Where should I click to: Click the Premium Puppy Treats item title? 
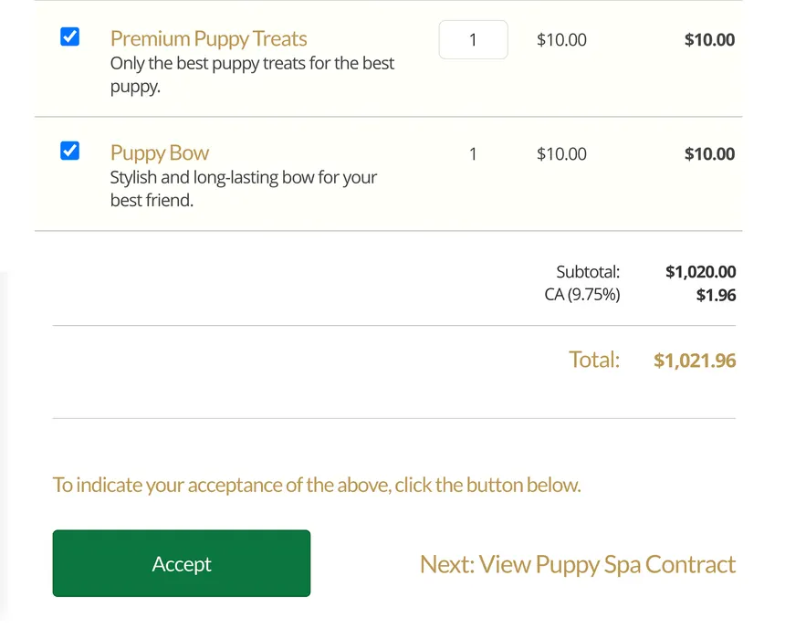click(208, 39)
